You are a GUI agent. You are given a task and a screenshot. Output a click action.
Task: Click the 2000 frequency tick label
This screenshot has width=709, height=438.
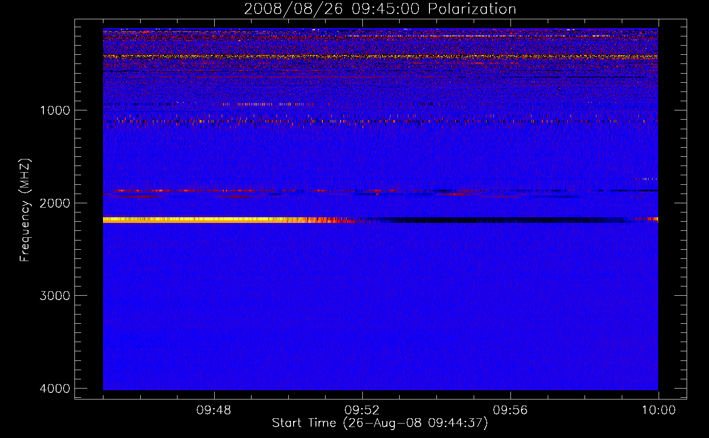55,203
